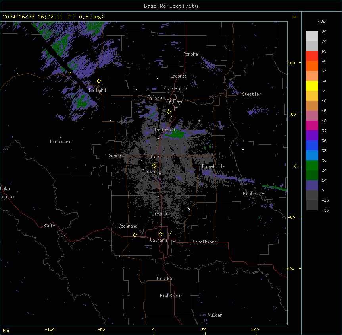This screenshot has height=335, width=342.
Task: Click the Stettler city label
Action: 252,94
